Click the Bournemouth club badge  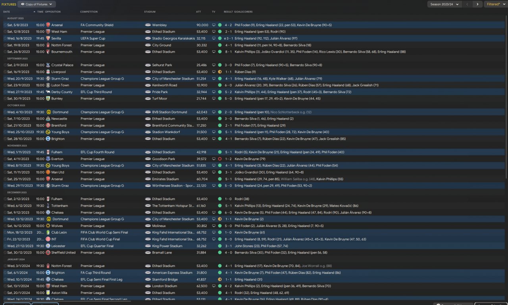click(x=48, y=52)
